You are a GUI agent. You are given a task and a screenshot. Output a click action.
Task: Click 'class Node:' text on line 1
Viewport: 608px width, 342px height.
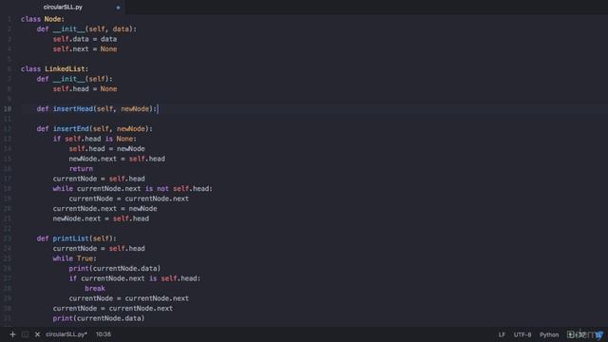pos(43,19)
